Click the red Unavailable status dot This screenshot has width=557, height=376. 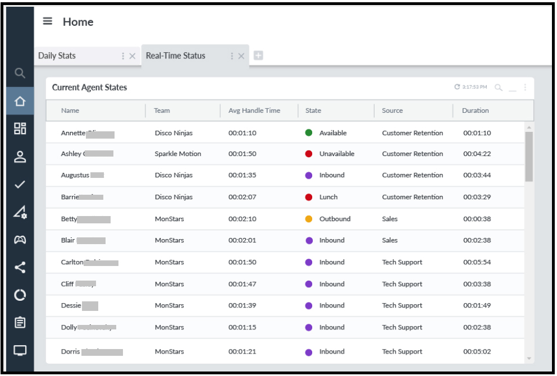click(x=309, y=154)
